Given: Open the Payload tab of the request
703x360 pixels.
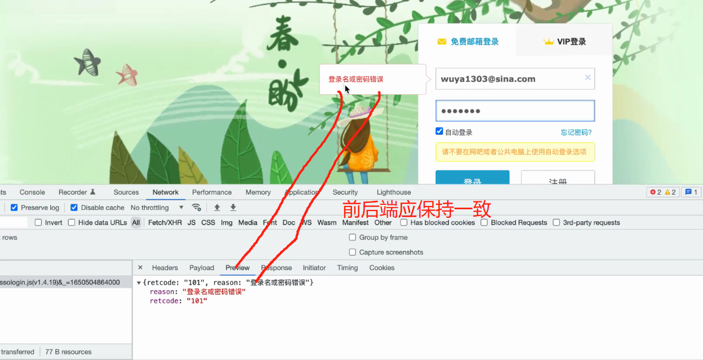Looking at the screenshot, I should pyautogui.click(x=201, y=267).
